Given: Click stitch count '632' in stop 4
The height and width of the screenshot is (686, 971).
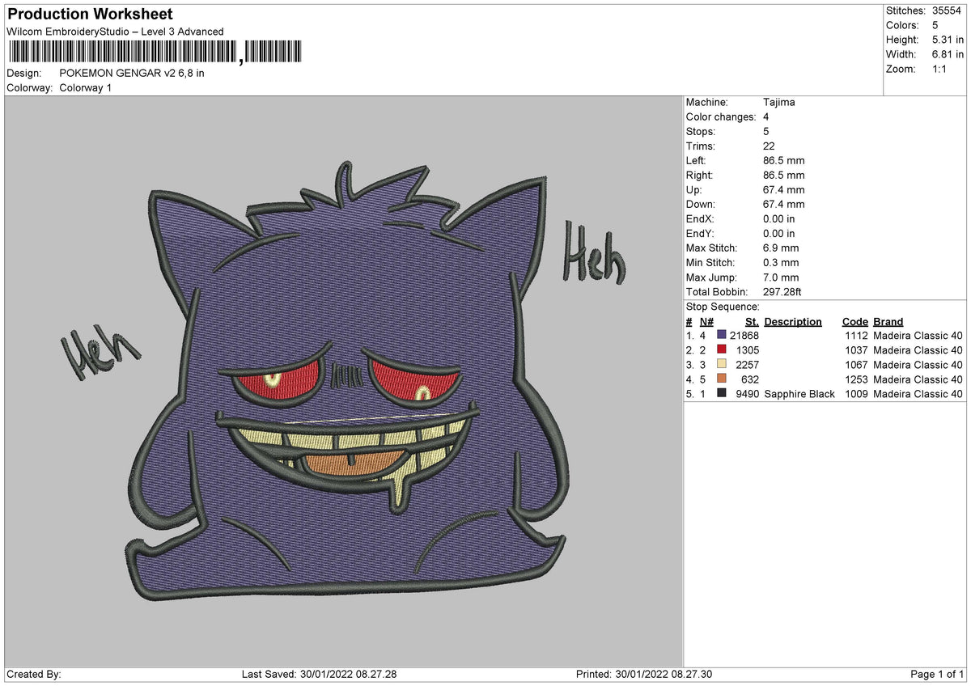Looking at the screenshot, I should [x=750, y=379].
